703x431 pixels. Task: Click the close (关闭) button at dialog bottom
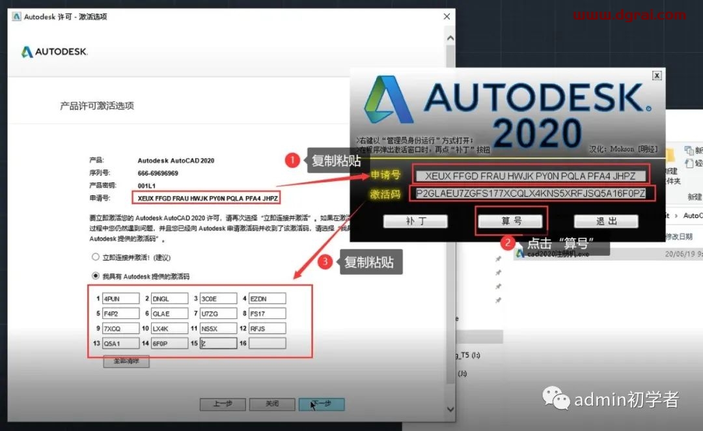[x=272, y=404]
